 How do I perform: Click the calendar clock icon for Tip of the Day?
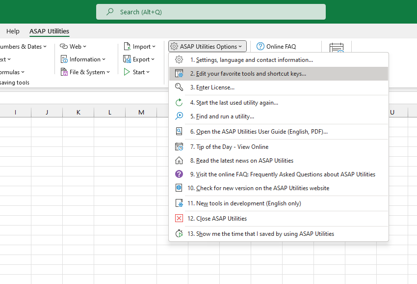click(x=179, y=146)
